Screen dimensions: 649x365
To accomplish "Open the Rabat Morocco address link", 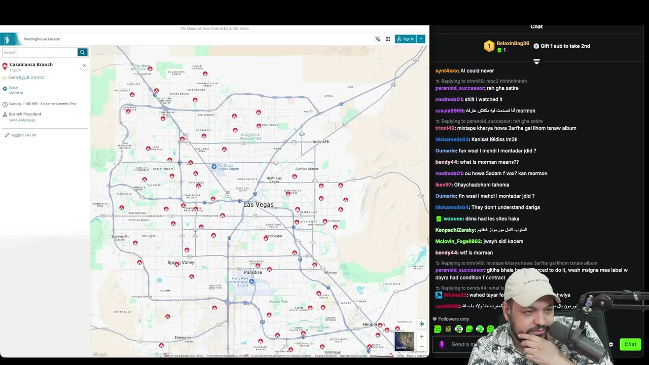I will point(16,90).
